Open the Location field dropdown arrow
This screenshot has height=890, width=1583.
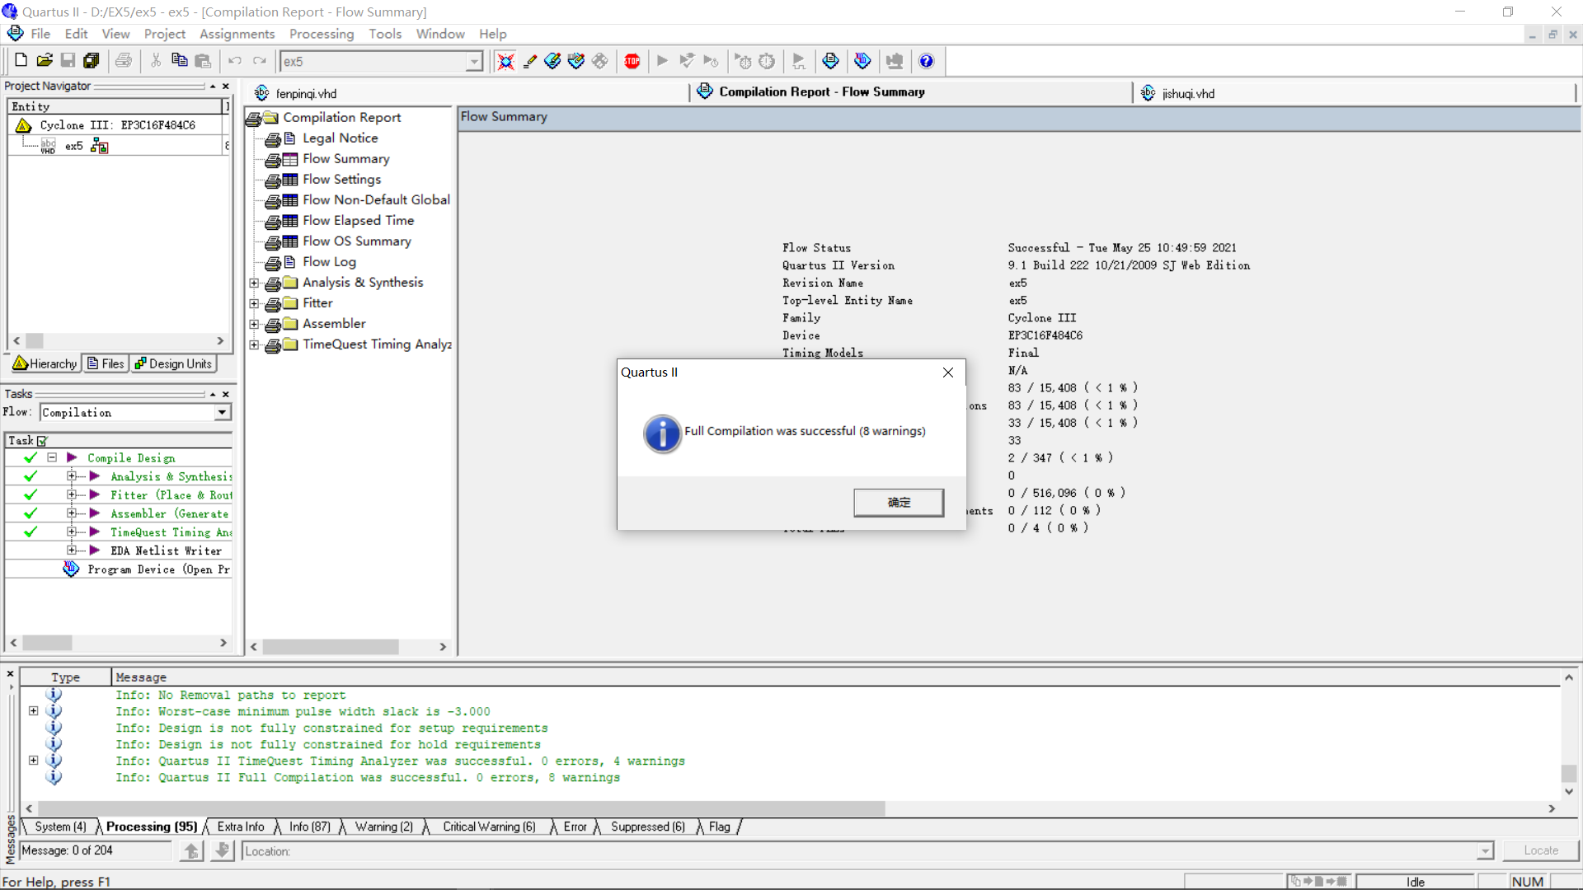[x=1486, y=851]
